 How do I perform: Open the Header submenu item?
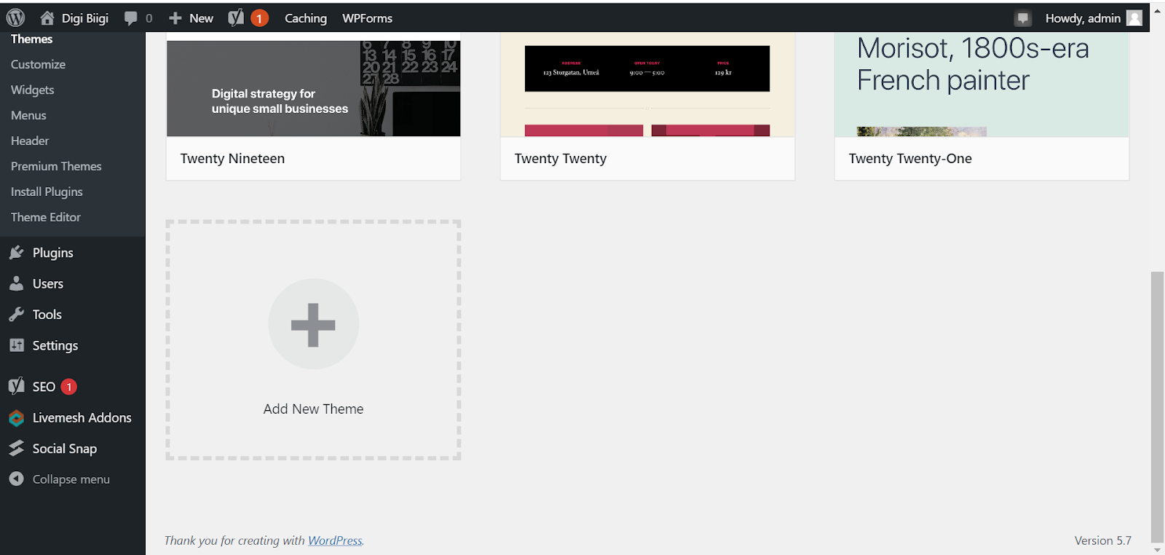(x=30, y=141)
